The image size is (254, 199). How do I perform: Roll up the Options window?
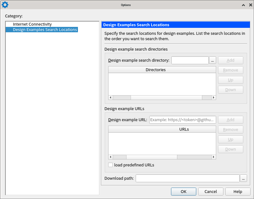coord(243,5)
